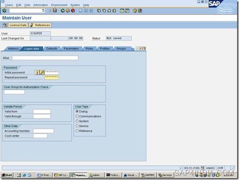Click the User Group for Authorization Check field

click(x=14, y=92)
